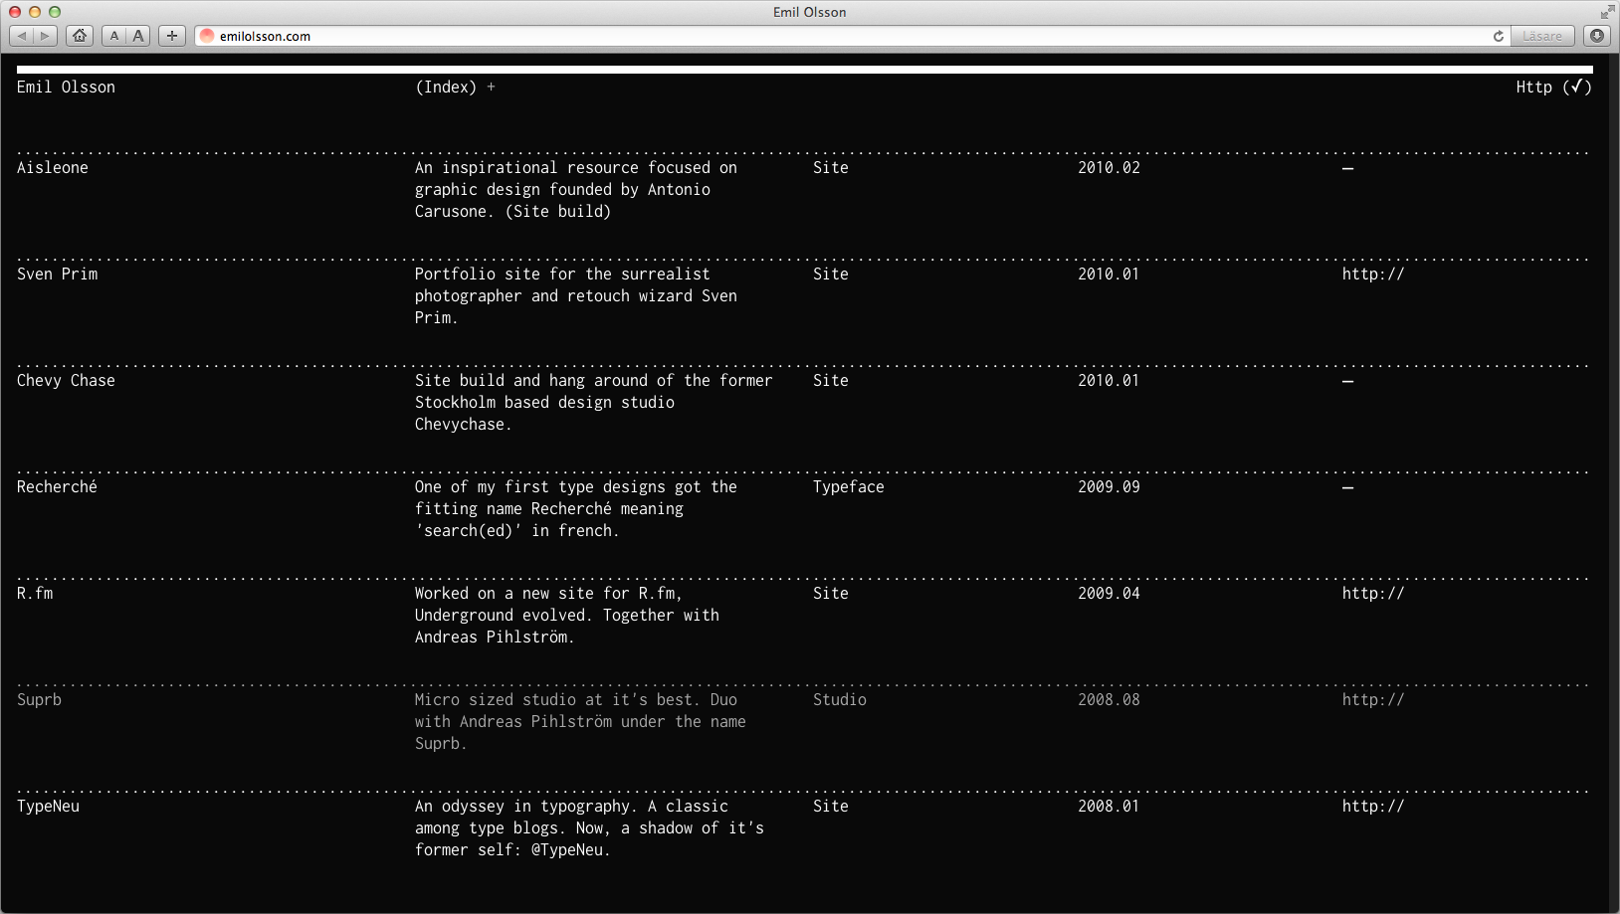Click the browser forward arrow
Viewport: 1620px width, 914px height.
point(45,36)
